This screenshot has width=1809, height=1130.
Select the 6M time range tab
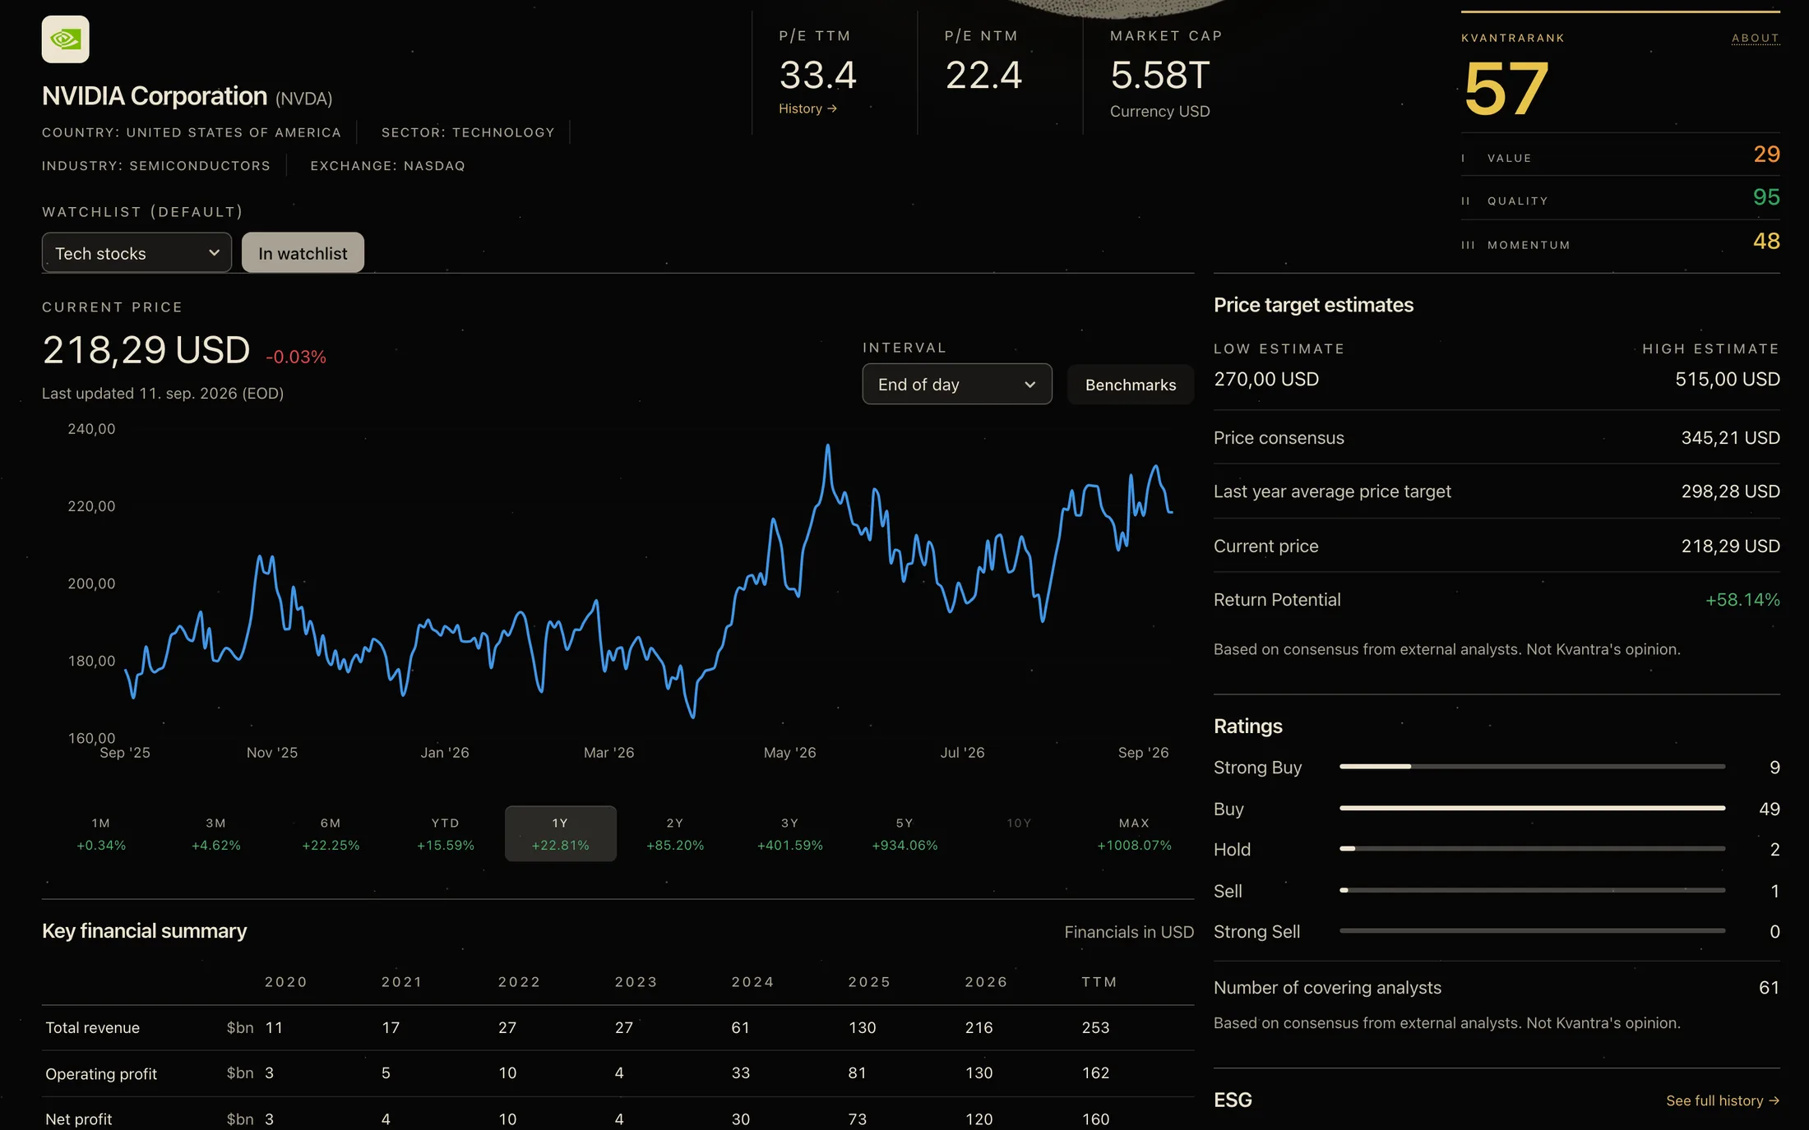click(331, 834)
